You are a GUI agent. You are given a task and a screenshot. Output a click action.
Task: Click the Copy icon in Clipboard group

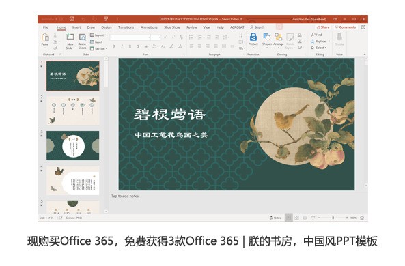pos(55,42)
